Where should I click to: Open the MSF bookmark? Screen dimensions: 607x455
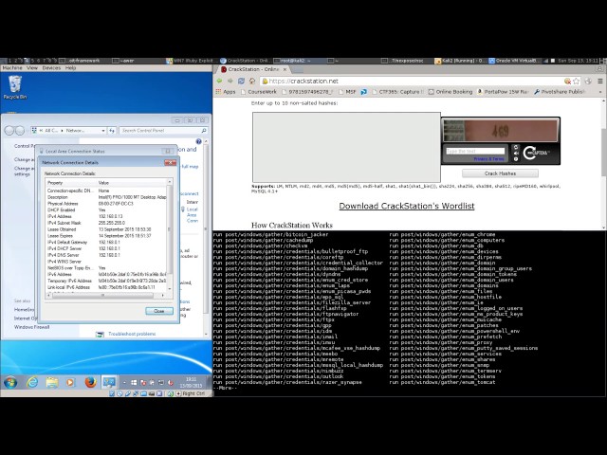tap(347, 92)
